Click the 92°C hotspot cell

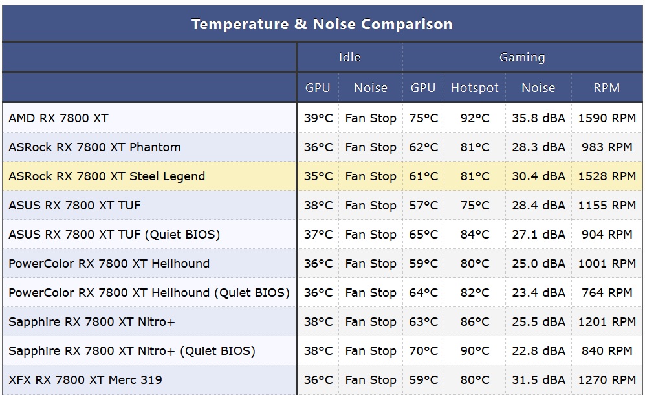(474, 118)
